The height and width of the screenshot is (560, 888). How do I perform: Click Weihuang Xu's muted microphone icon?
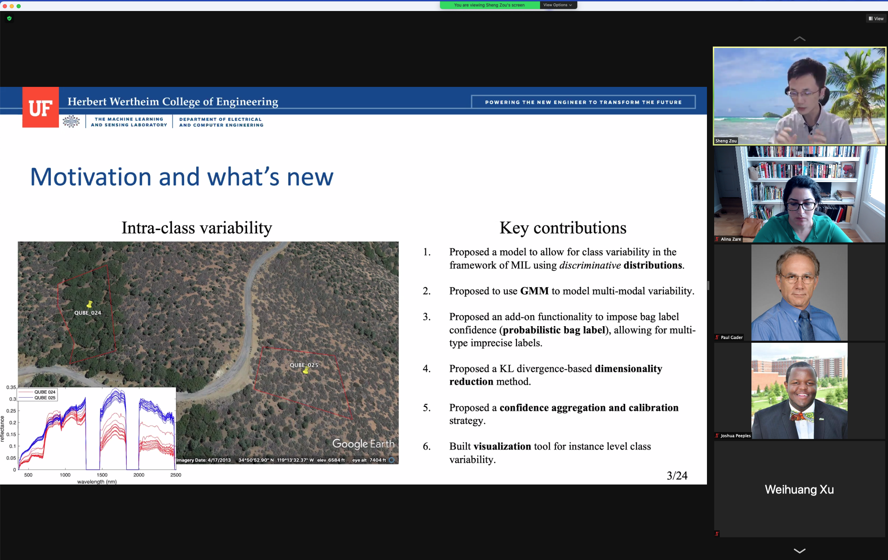tap(717, 534)
